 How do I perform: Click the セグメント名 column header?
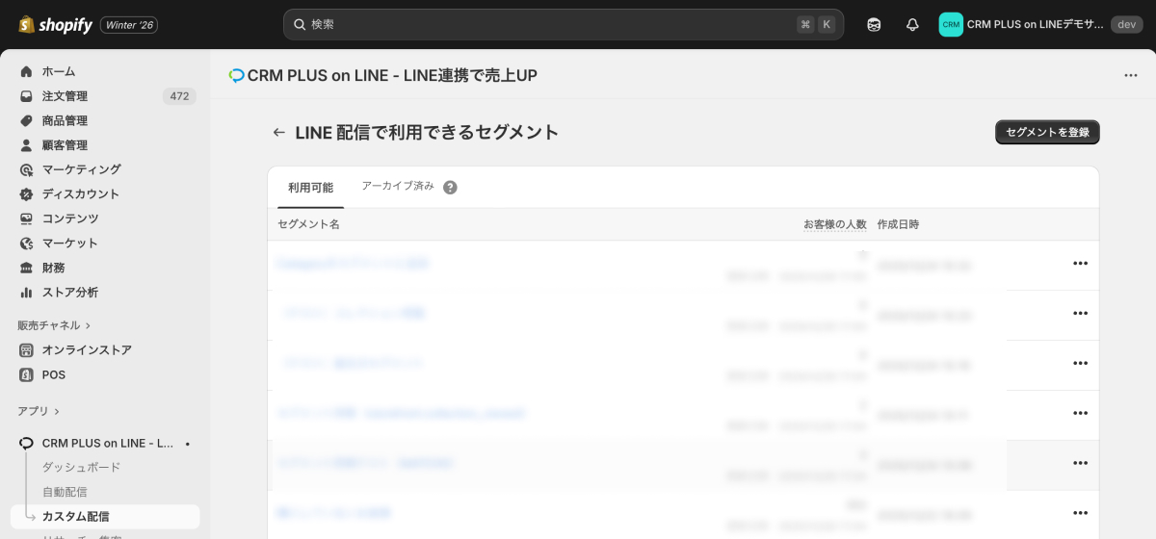point(308,224)
